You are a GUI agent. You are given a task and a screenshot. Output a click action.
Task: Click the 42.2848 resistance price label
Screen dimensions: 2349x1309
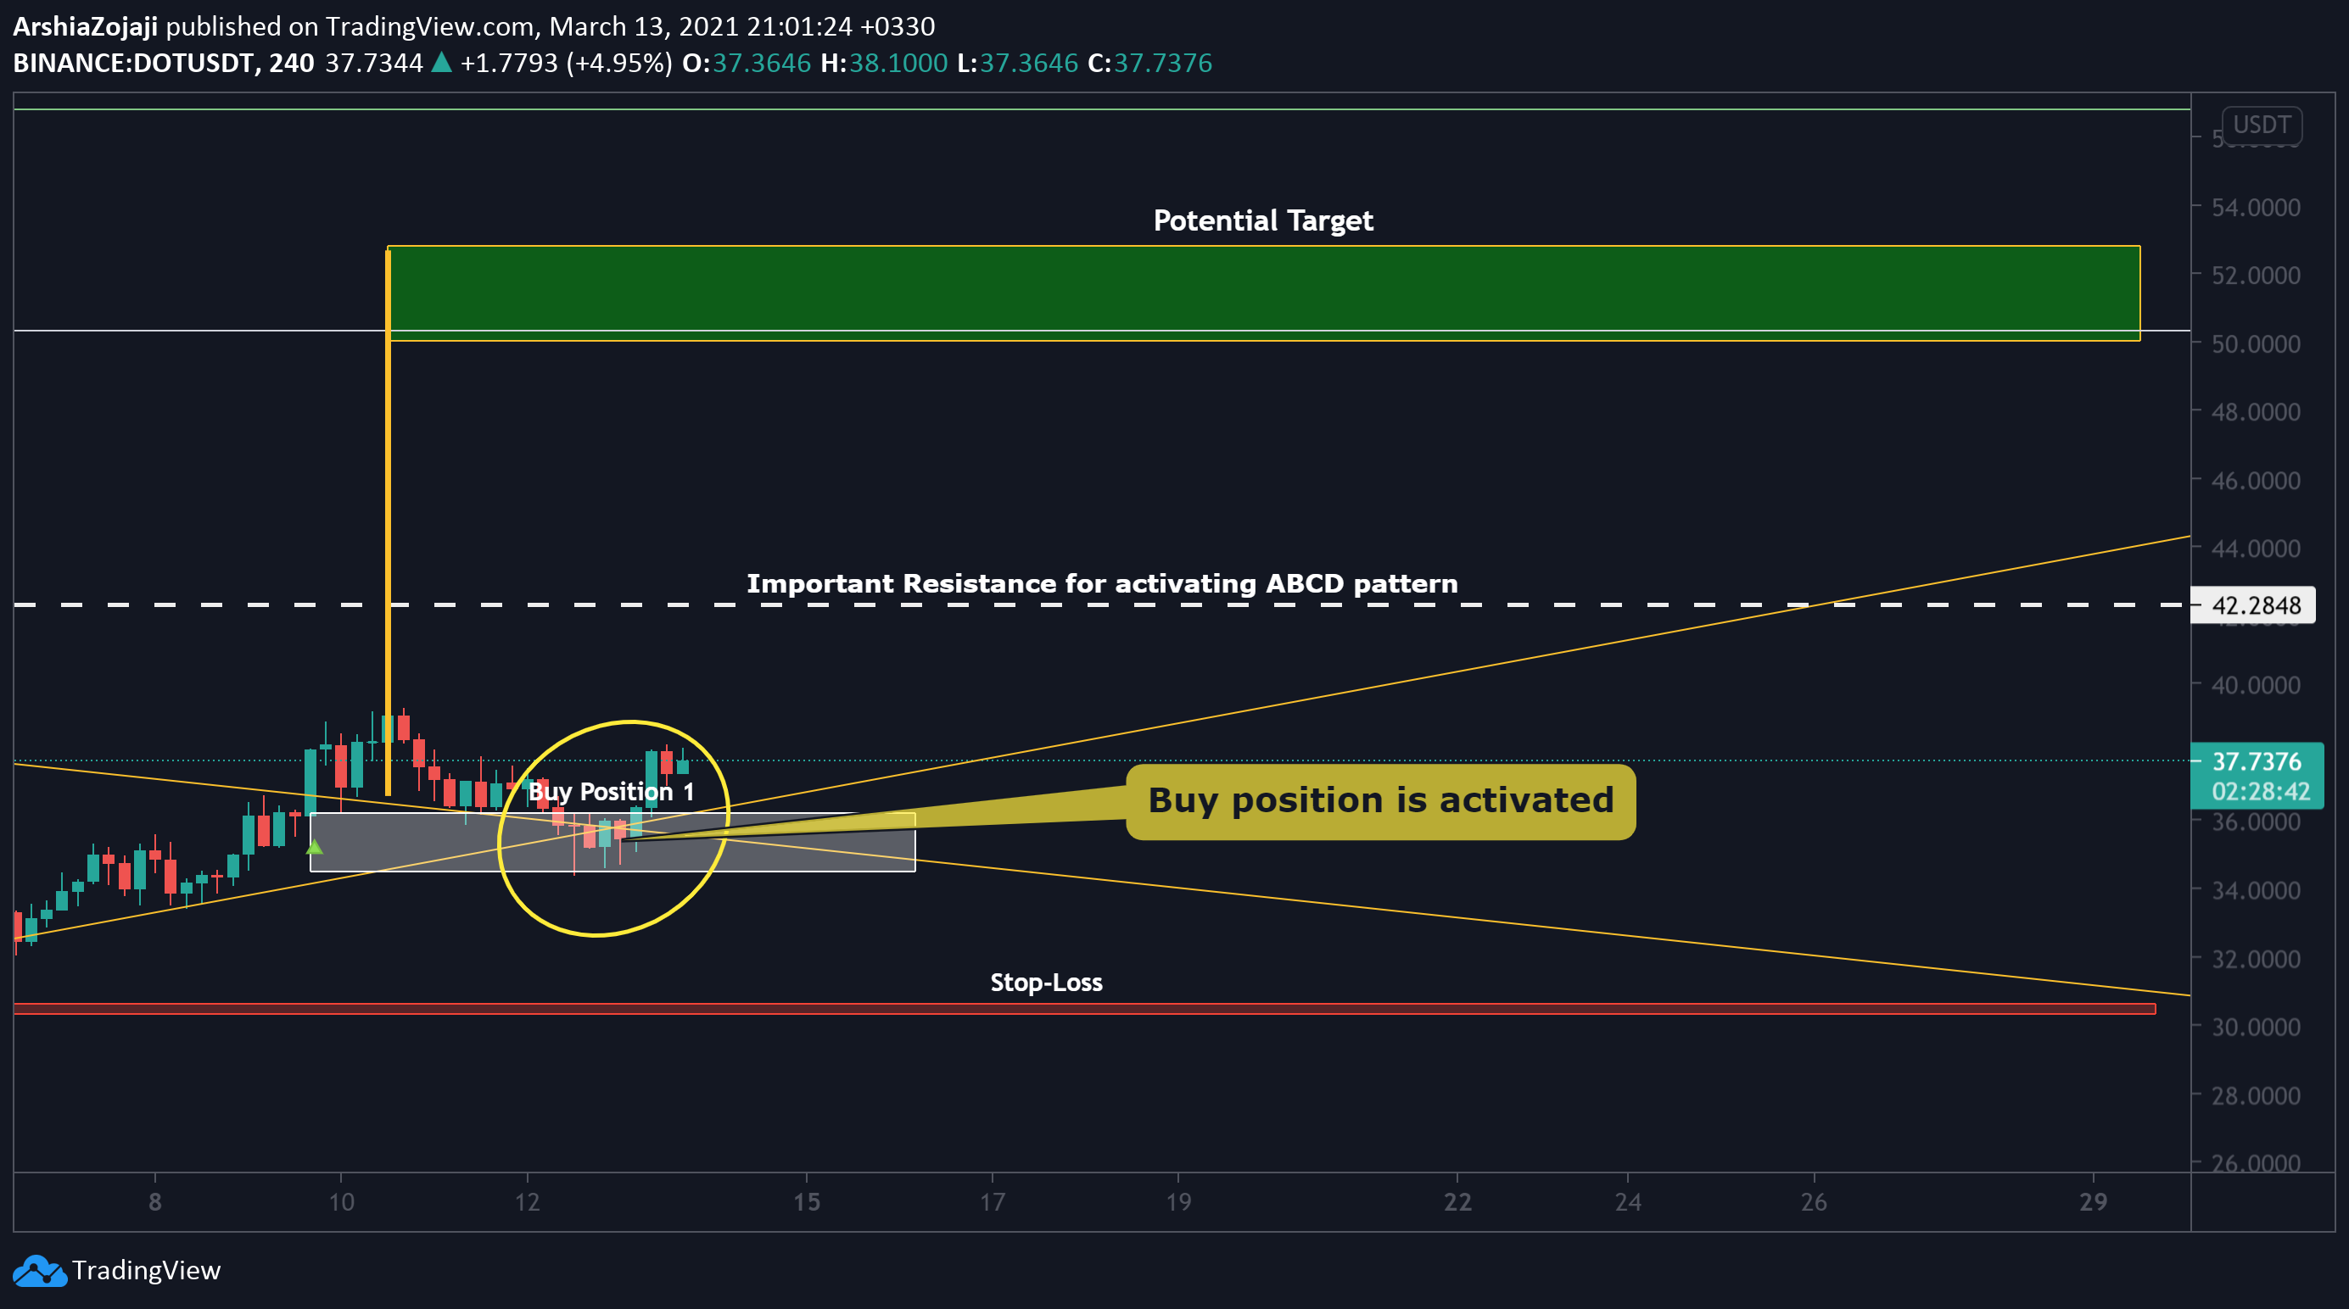2253,605
